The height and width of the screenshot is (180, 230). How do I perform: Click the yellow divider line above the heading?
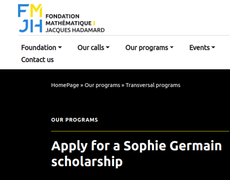(x=140, y=131)
